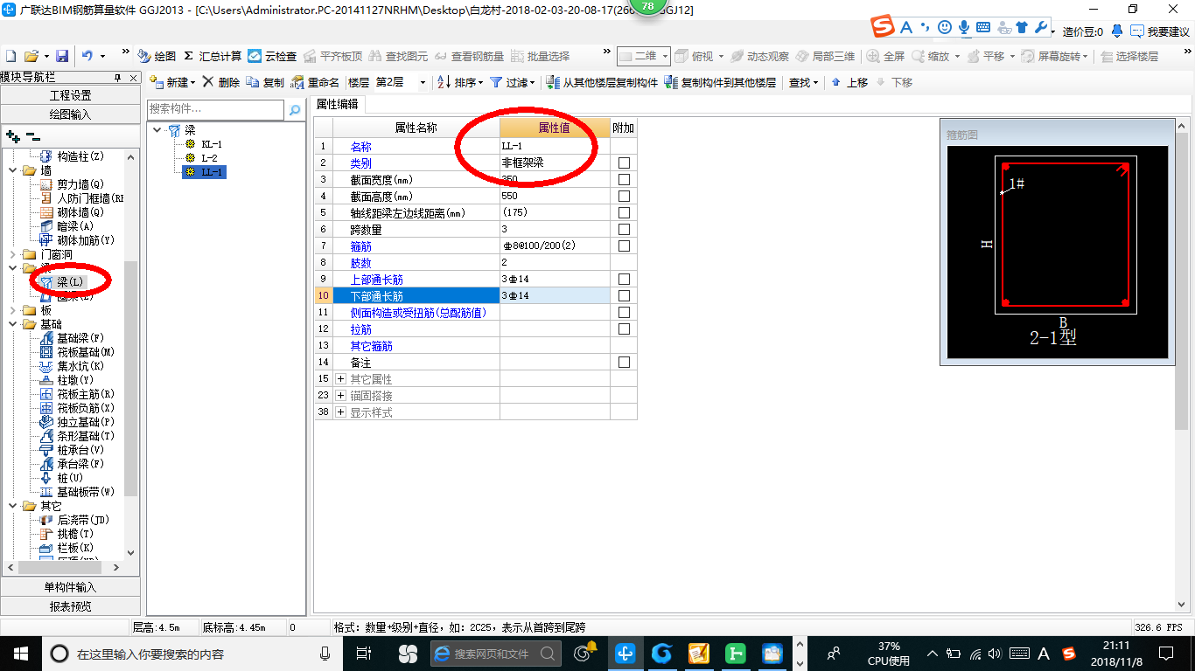
Task: Select 集水坑(K) tree item
Action: 80,366
